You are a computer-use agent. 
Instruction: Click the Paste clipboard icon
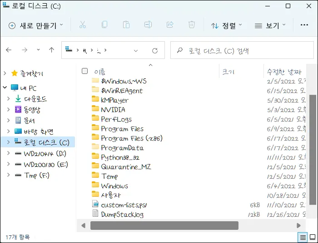[126, 24]
